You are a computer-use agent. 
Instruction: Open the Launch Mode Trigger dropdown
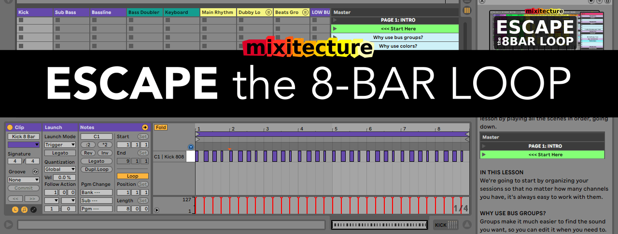pos(60,145)
